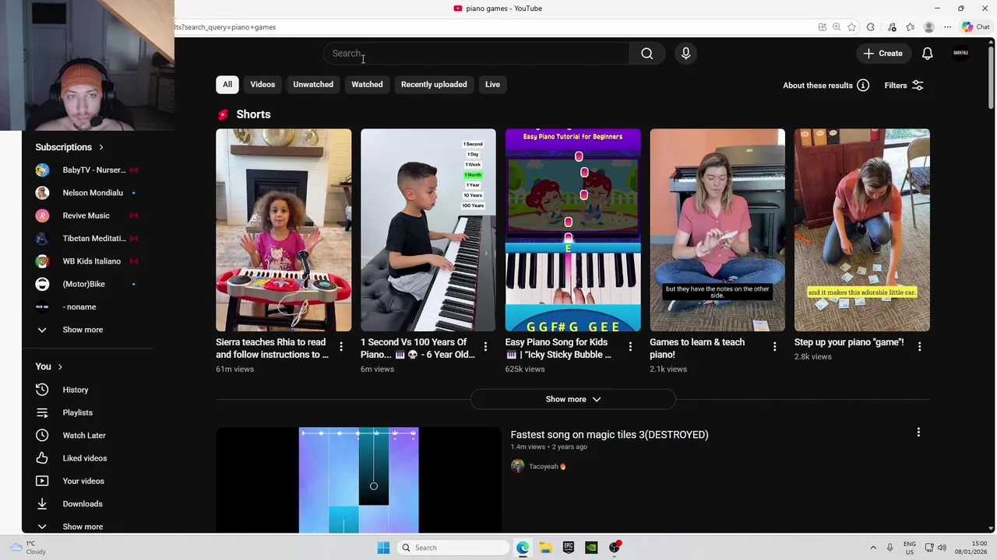The height and width of the screenshot is (560, 997).
Task: Open Edge extensions puzzle icon
Action: (871, 27)
